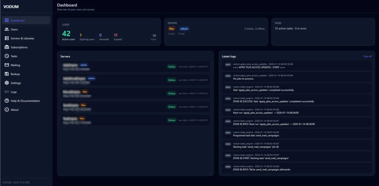Click the Jellyfin badge in SERVERS card

coord(184,29)
